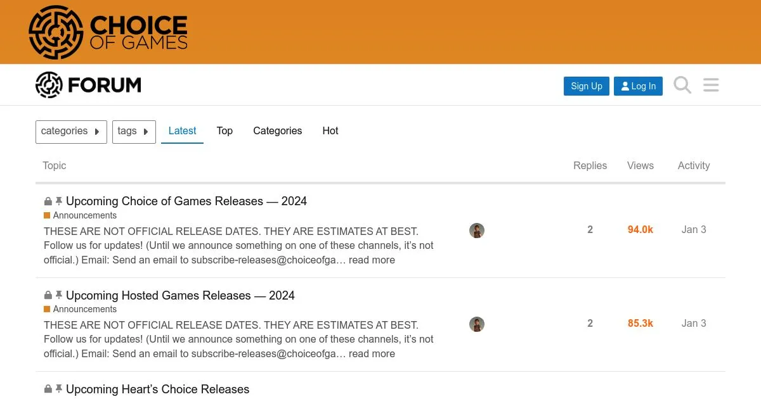Click Jan 3 activity on Choice of Games row
Viewport: 761px width, 399px height.
[694, 230]
